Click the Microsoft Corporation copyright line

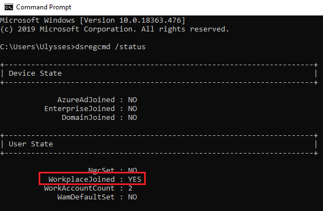pyautogui.click(x=114, y=29)
